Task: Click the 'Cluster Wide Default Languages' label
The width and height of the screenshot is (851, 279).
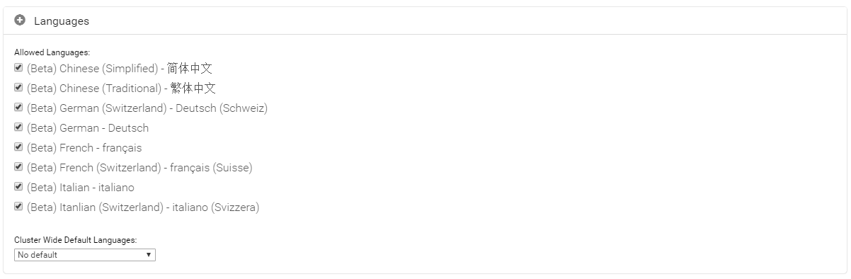Action: (x=76, y=241)
